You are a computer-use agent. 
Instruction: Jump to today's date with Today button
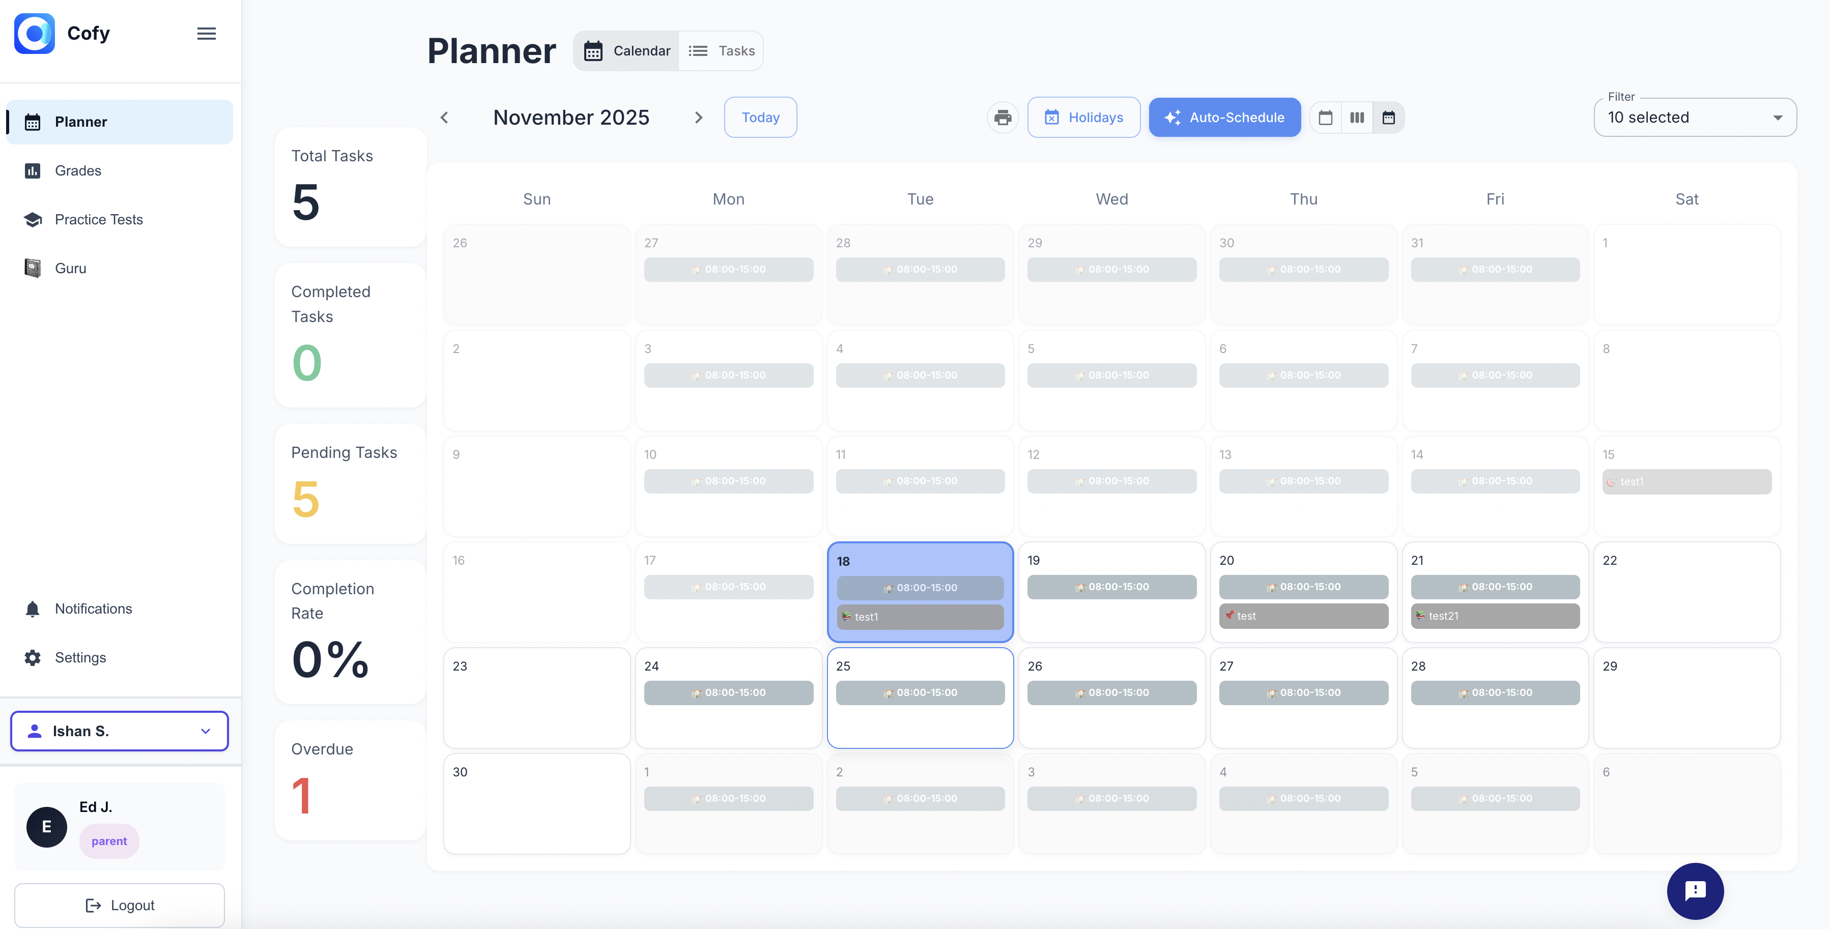pyautogui.click(x=760, y=117)
